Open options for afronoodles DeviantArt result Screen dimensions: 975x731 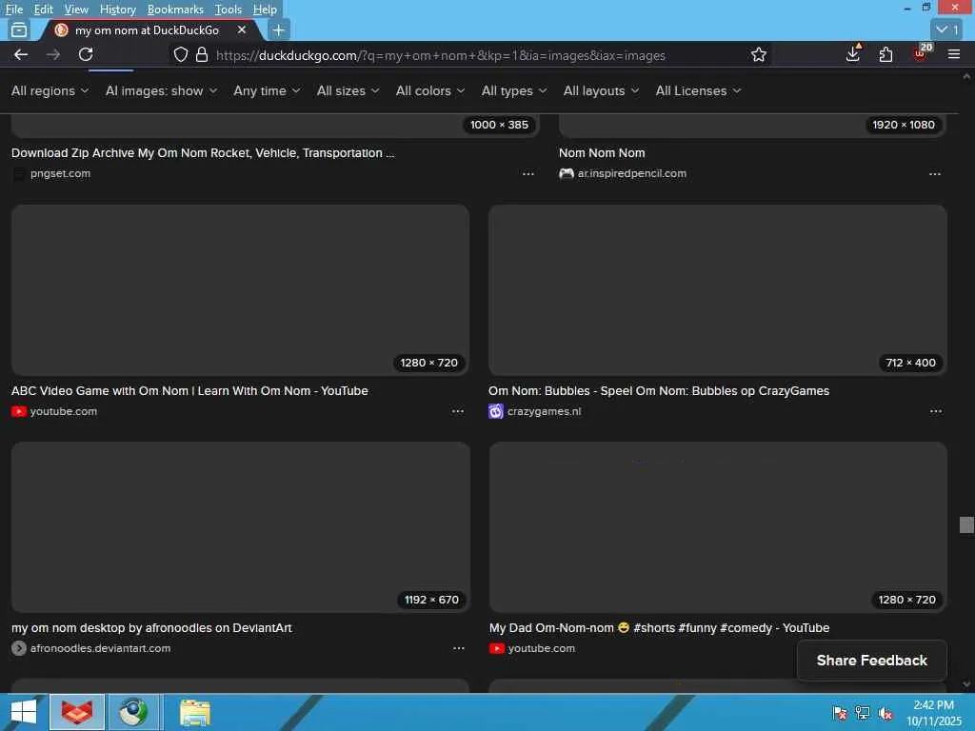pos(458,648)
